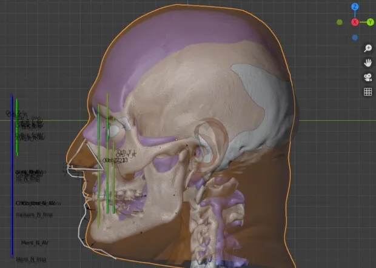Select the Ment_N_AV label in viewport

click(x=35, y=243)
